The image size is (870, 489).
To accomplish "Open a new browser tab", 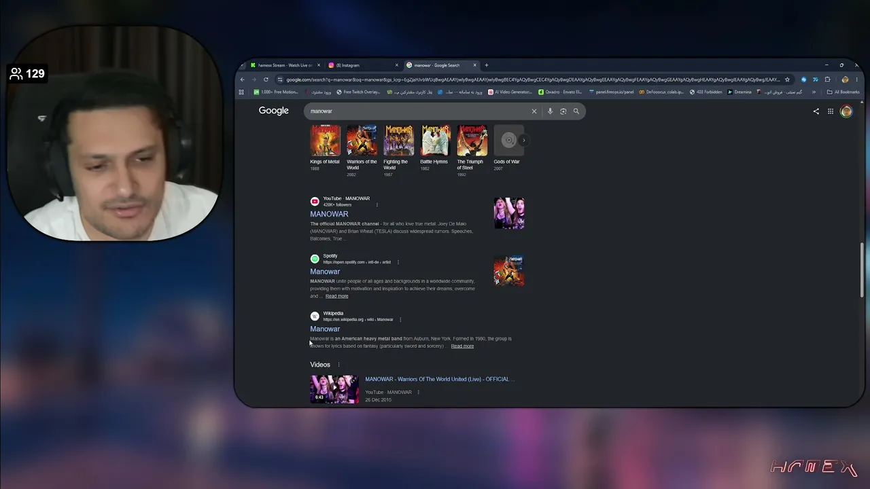I will coord(486,65).
